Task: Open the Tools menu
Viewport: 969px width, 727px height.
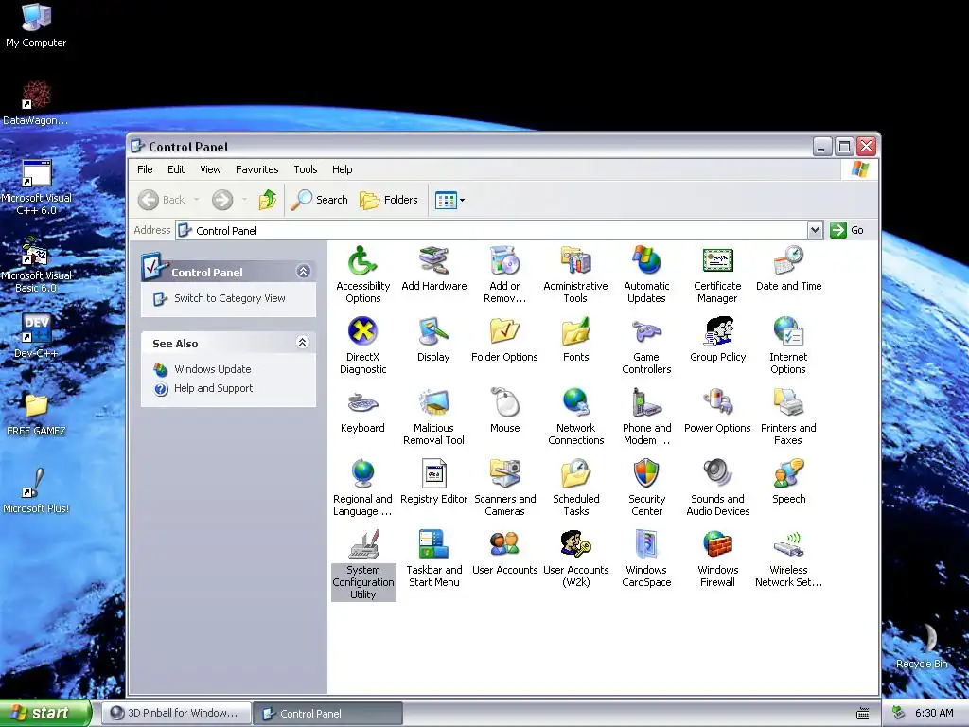Action: coord(306,169)
